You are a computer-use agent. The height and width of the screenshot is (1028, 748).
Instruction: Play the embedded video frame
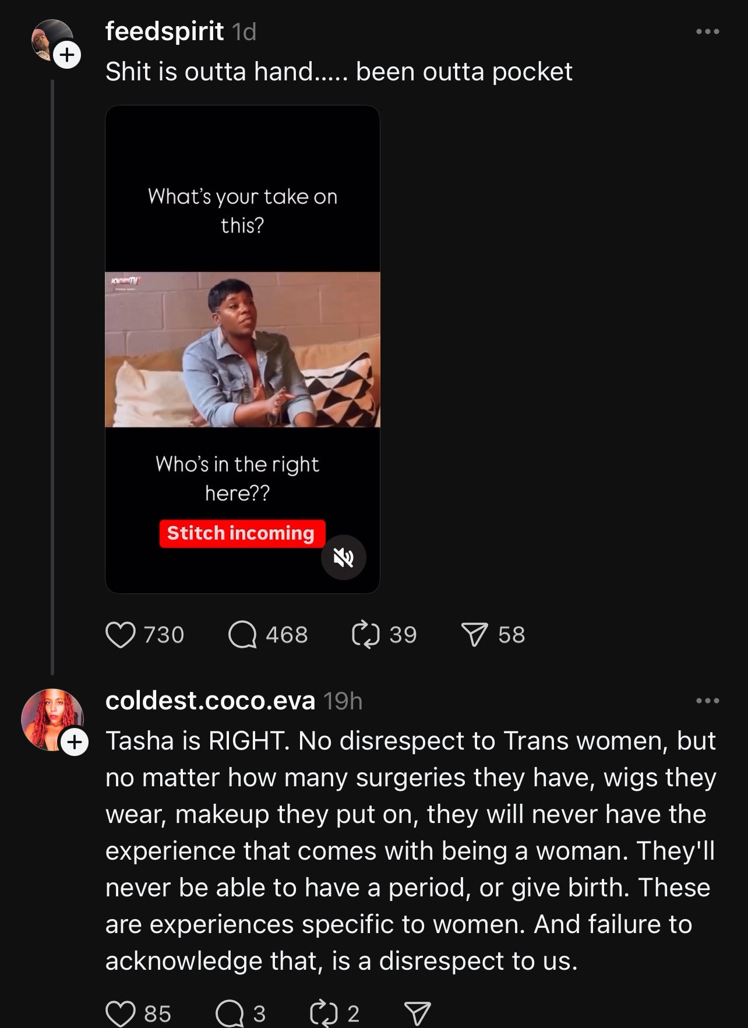point(242,349)
